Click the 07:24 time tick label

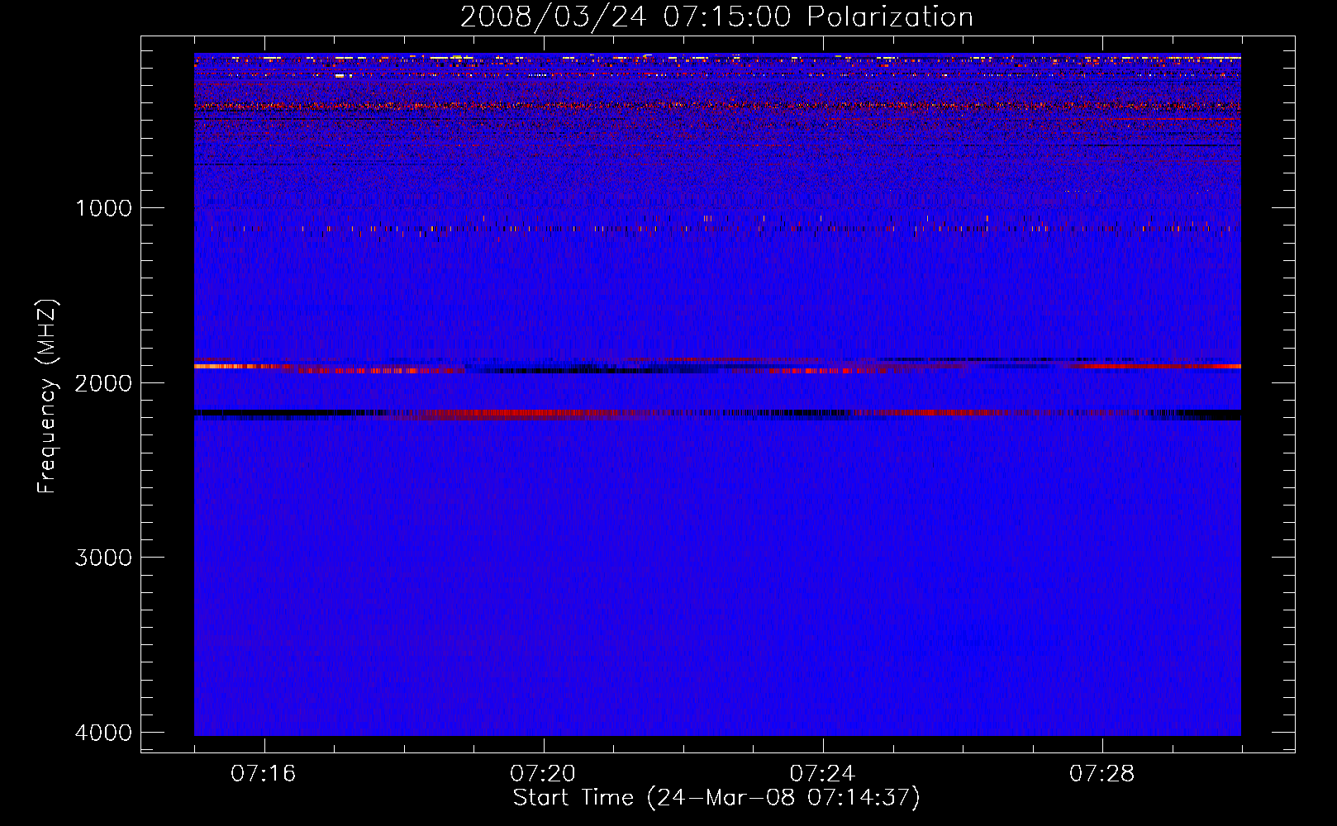[822, 774]
